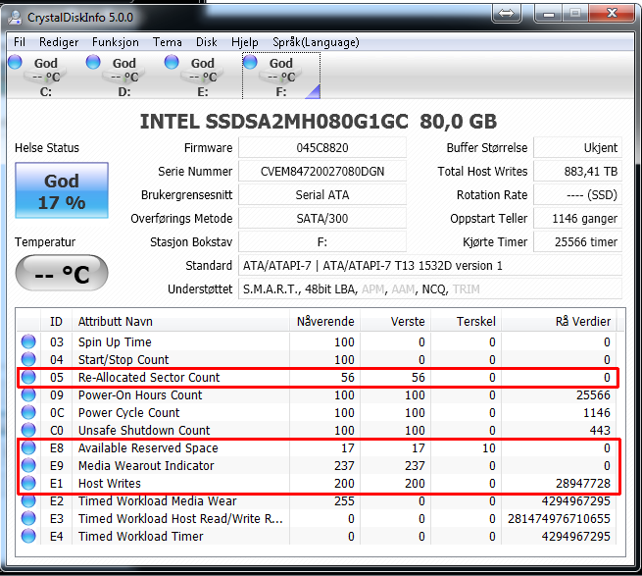Open the Språk(Language) menu
642x576 pixels.
(316, 42)
